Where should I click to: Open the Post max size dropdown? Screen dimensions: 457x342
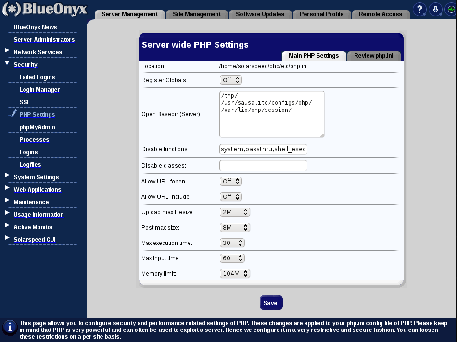click(x=235, y=228)
